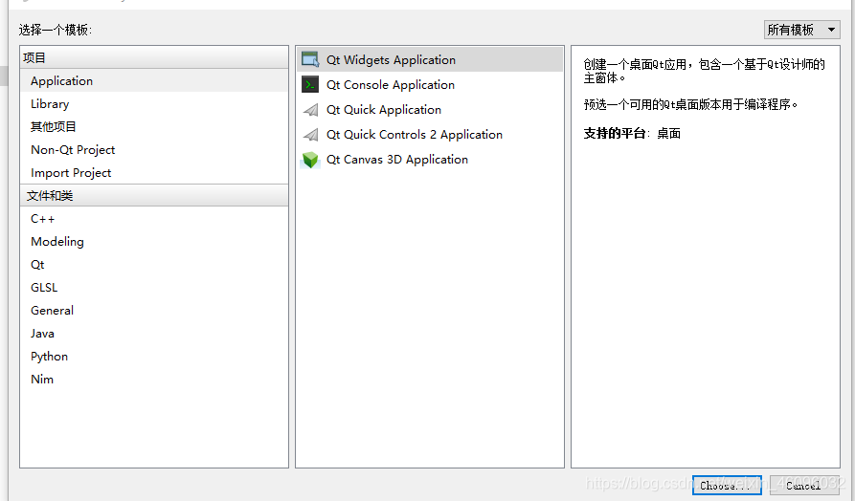Click the 项目 section header

point(154,57)
